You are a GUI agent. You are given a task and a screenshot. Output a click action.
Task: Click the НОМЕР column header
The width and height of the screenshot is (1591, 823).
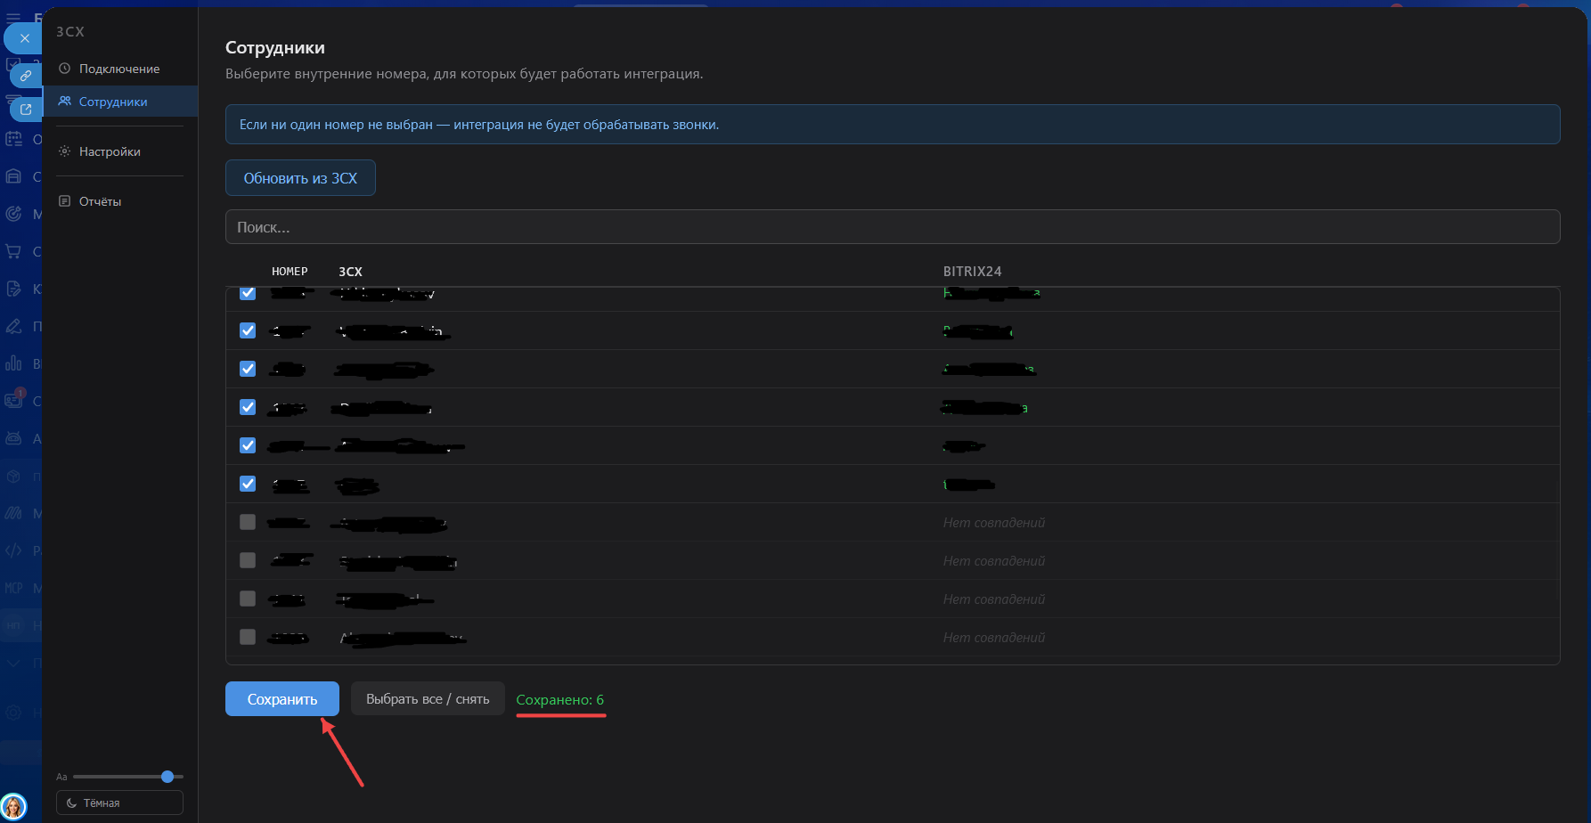click(290, 272)
